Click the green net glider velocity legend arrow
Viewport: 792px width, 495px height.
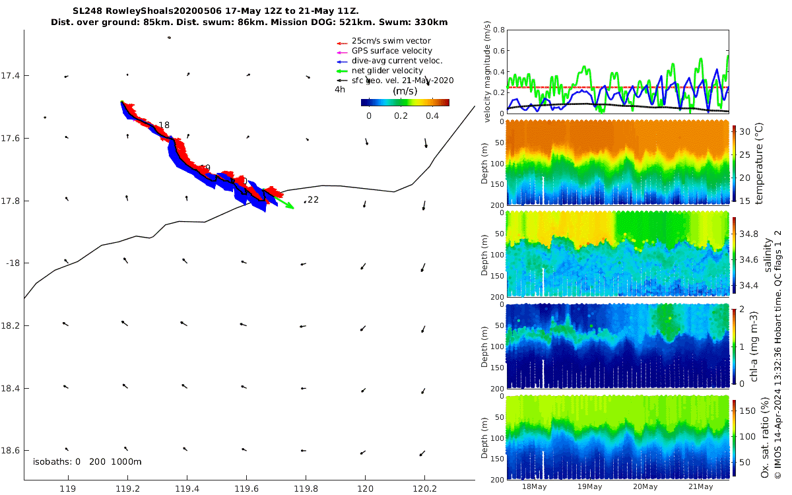341,71
